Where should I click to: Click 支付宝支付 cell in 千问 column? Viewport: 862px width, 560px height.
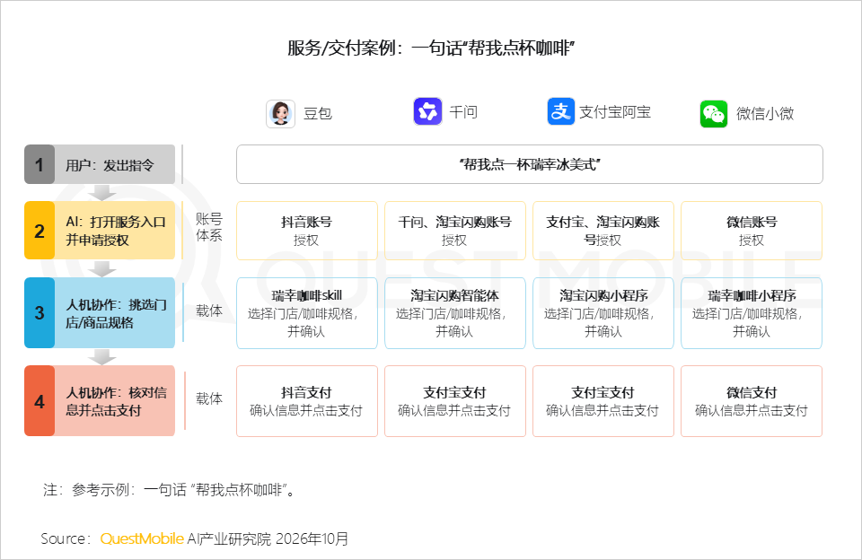(x=454, y=401)
